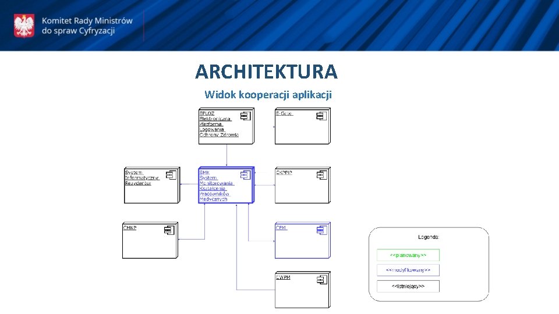Select the System Informatyczny Rezydentur label
Screen dimensions: 559x314
point(142,178)
